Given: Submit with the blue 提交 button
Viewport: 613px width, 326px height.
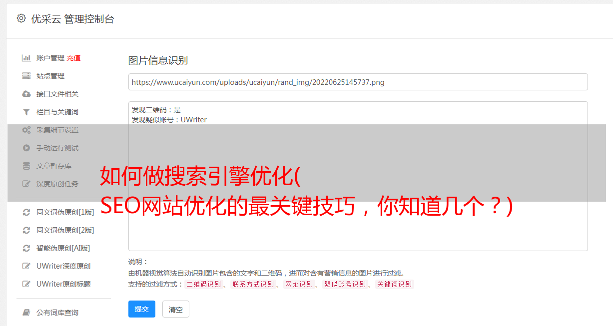Looking at the screenshot, I should click(142, 309).
